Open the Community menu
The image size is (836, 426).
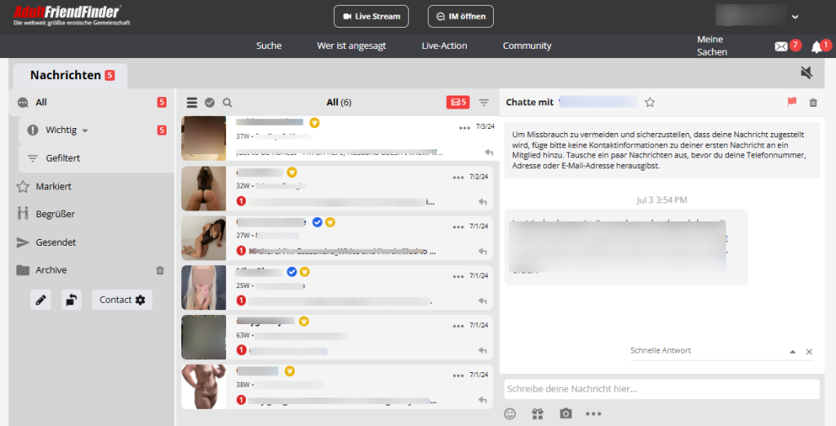pyautogui.click(x=527, y=46)
